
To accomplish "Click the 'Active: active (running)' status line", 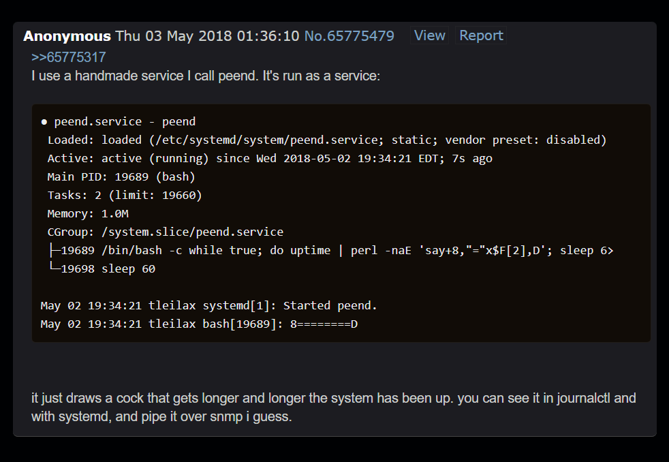I will 269,158.
